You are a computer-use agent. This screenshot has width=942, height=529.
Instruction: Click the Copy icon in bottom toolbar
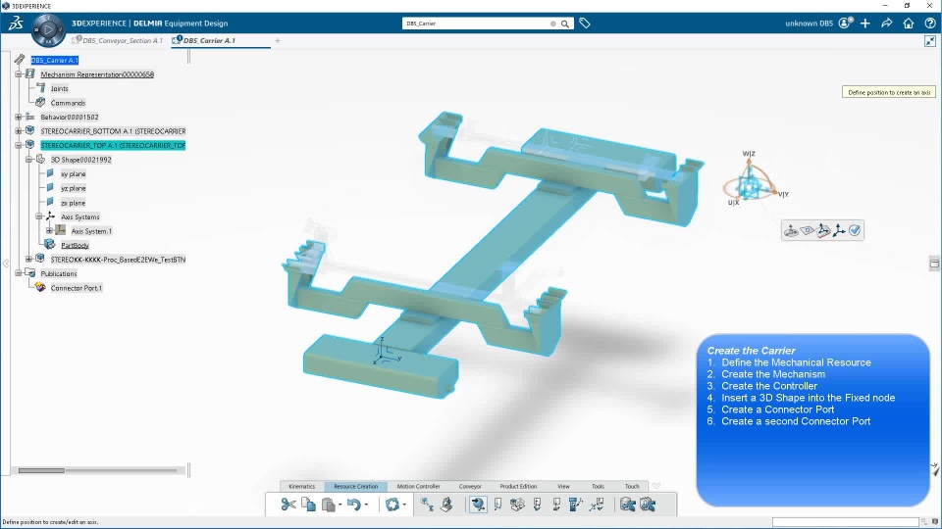click(x=308, y=505)
